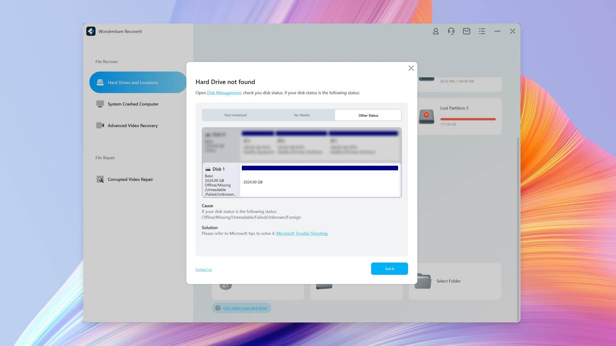
Task: Close the Hard Drive not found dialog
Action: (x=411, y=68)
